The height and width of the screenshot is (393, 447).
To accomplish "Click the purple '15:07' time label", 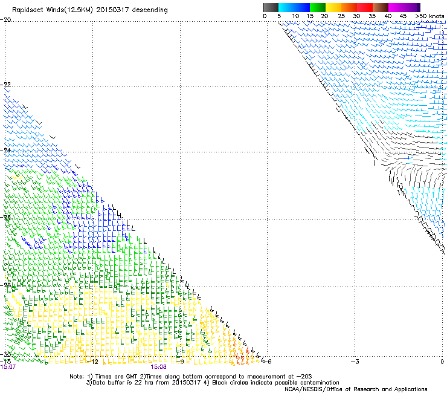I will pos(8,367).
